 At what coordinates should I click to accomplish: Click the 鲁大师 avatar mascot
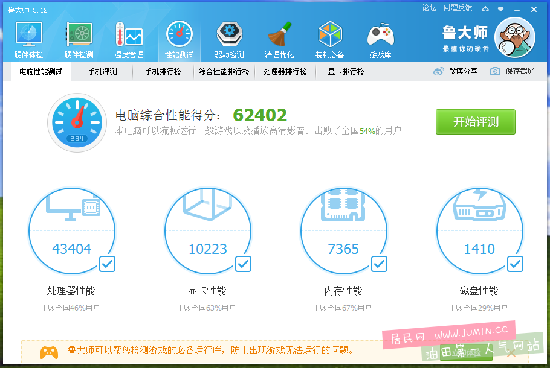pyautogui.click(x=514, y=37)
